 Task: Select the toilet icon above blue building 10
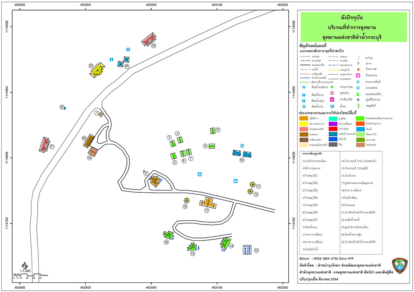pyautogui.click(x=242, y=146)
